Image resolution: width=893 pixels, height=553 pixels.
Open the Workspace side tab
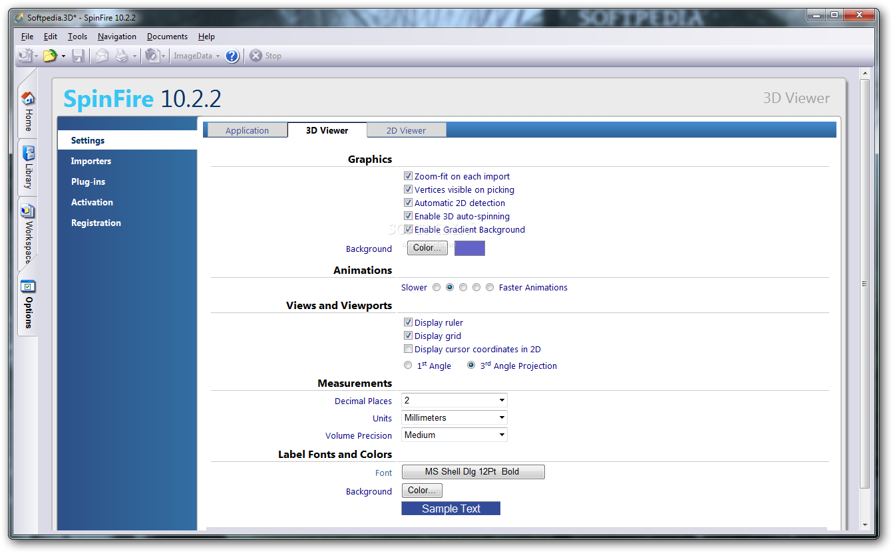click(x=28, y=234)
